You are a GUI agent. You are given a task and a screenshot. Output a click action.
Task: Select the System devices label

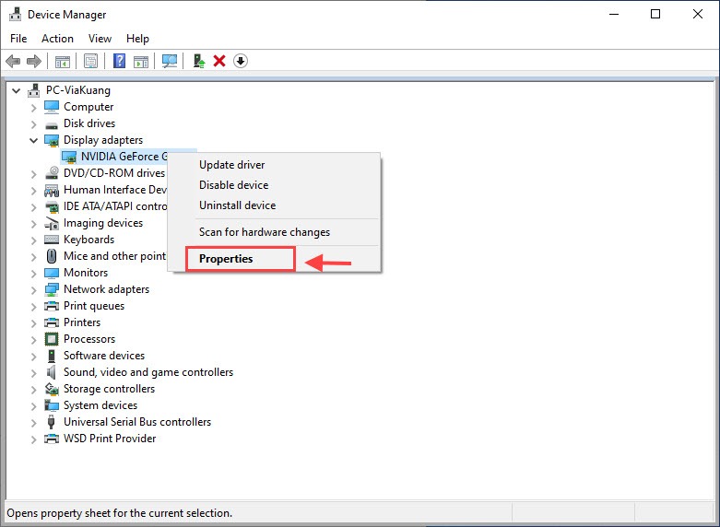[100, 405]
